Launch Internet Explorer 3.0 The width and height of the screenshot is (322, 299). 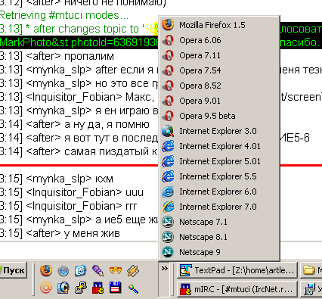219,131
